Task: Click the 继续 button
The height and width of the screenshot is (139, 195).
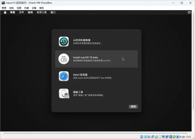Action: pos(133,106)
